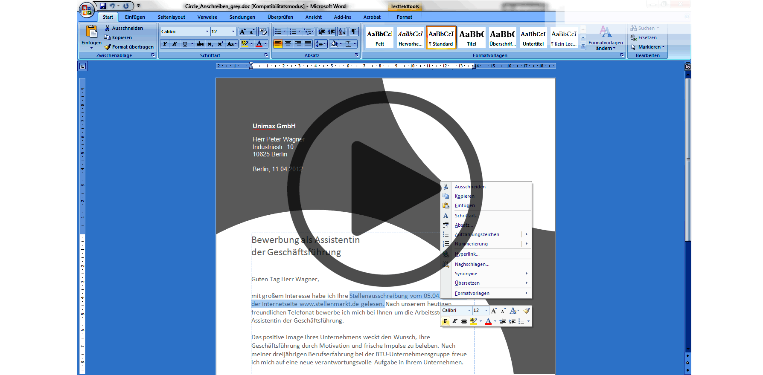Click Formatvorlagen ändern button
This screenshot has height=375, width=763.
click(606, 38)
